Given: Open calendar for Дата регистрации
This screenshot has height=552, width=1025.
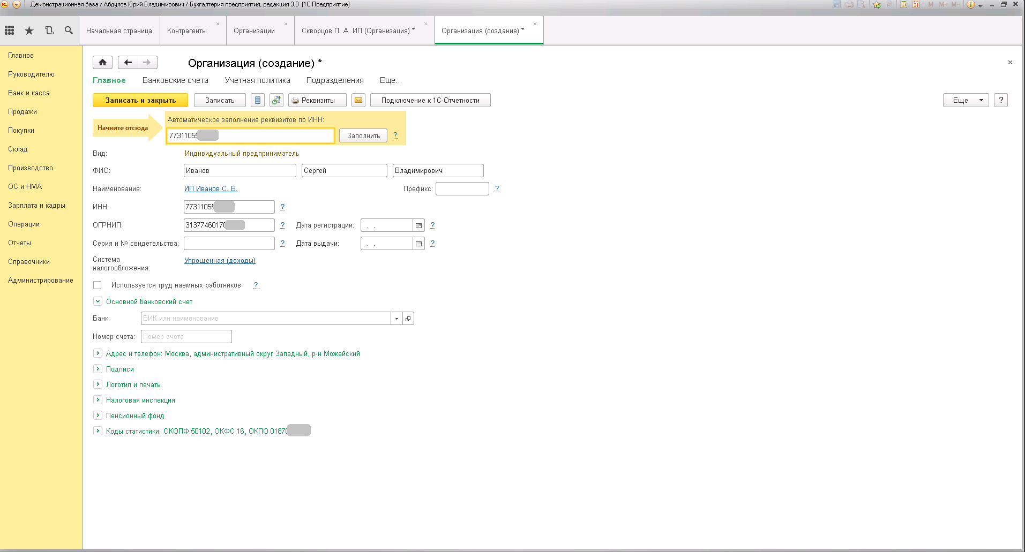Looking at the screenshot, I should 419,225.
